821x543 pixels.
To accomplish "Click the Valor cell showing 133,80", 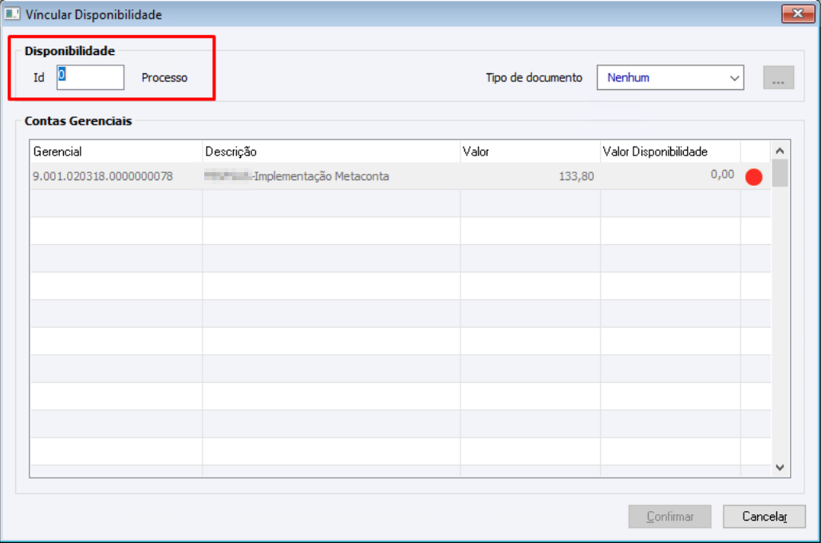I will (x=530, y=176).
